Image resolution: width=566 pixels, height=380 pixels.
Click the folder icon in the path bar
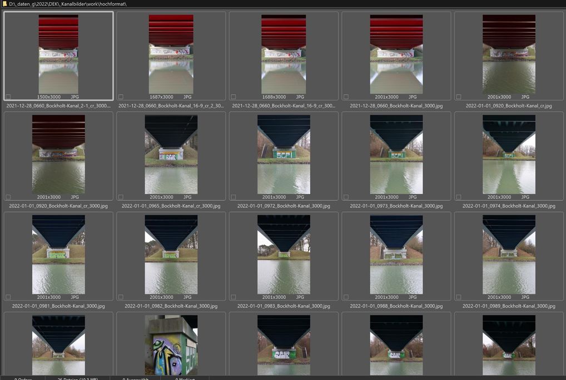(4, 3)
